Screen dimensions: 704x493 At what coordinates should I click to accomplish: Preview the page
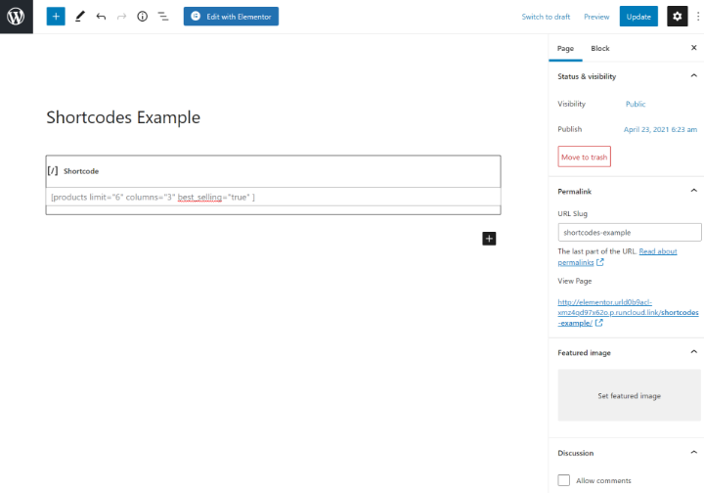pos(596,17)
